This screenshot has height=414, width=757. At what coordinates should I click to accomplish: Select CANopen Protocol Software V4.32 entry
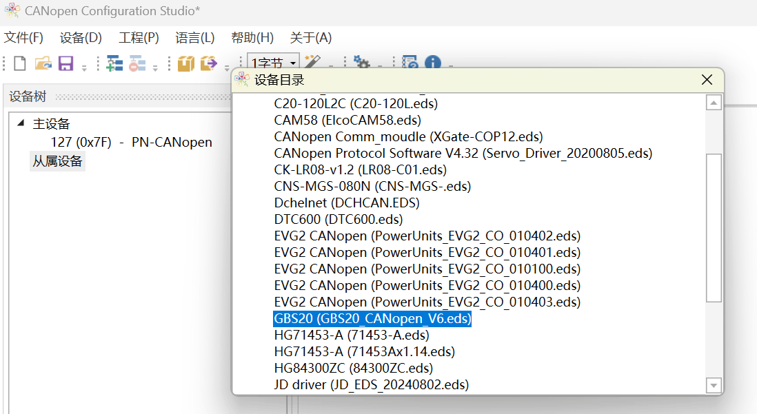click(463, 153)
